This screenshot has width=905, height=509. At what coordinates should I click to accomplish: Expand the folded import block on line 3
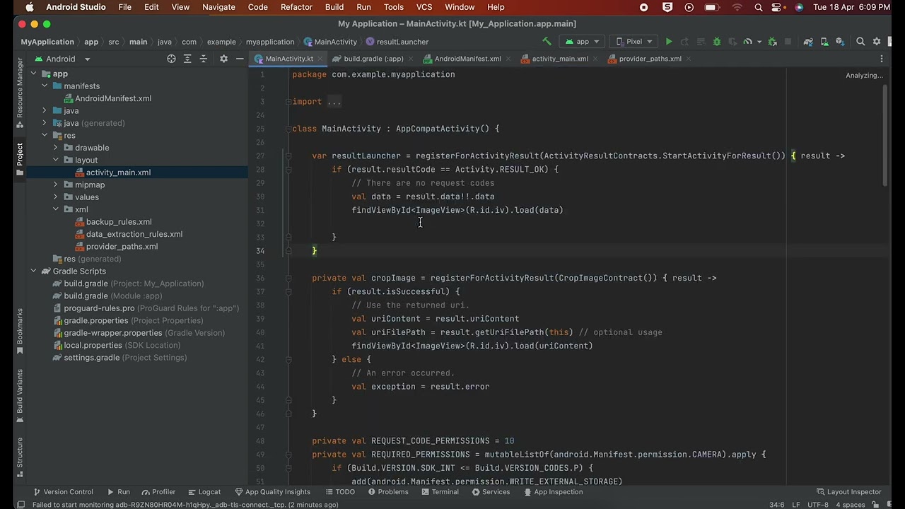tap(288, 102)
